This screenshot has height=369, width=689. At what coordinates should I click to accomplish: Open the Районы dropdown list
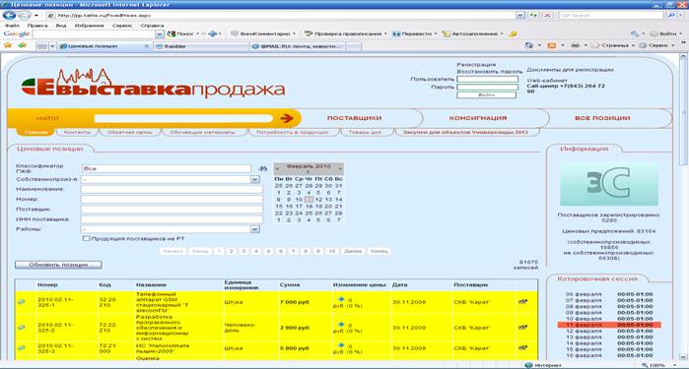255,229
